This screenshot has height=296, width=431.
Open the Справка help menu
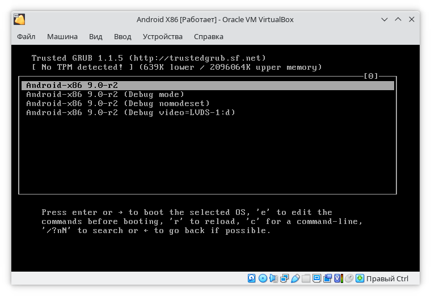tap(209, 37)
